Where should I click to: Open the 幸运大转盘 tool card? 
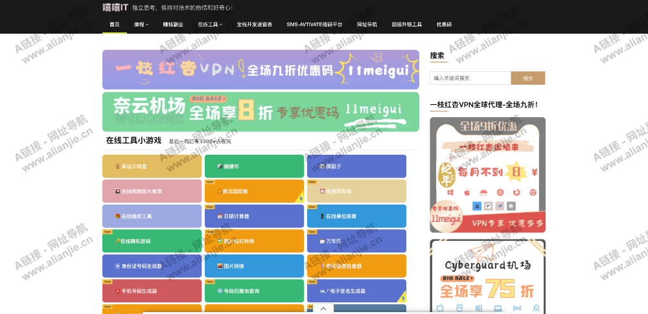pos(152,166)
